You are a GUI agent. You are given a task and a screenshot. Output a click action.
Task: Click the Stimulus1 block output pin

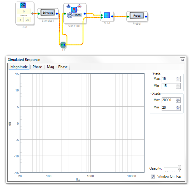coord(57,14)
